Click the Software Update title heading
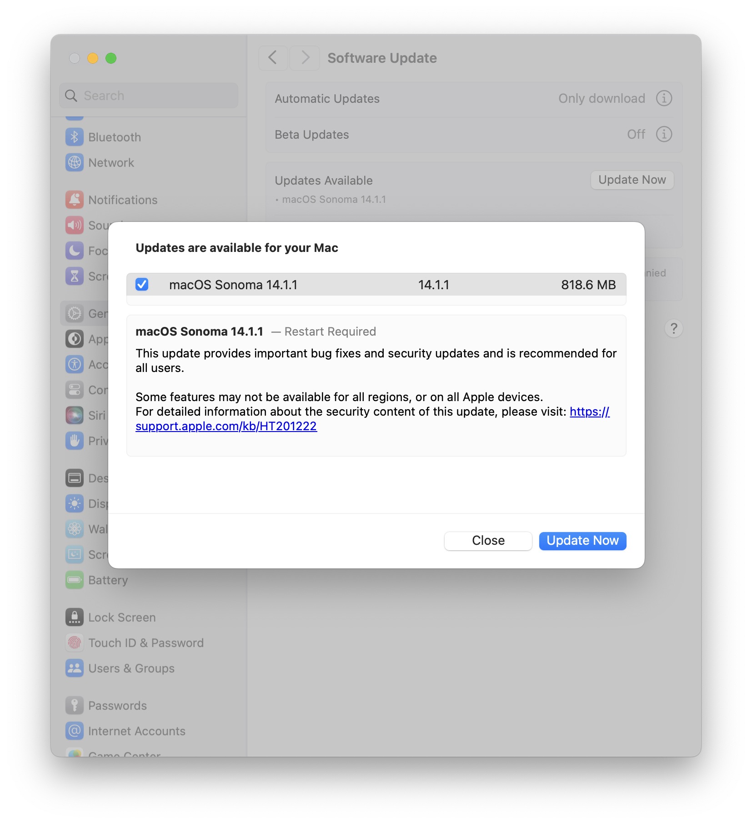 (382, 58)
